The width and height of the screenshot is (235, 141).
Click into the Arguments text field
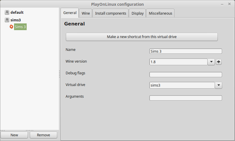(x=186, y=98)
